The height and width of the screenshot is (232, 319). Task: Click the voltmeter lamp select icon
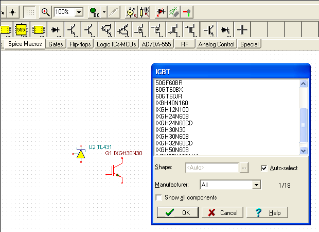point(131,12)
